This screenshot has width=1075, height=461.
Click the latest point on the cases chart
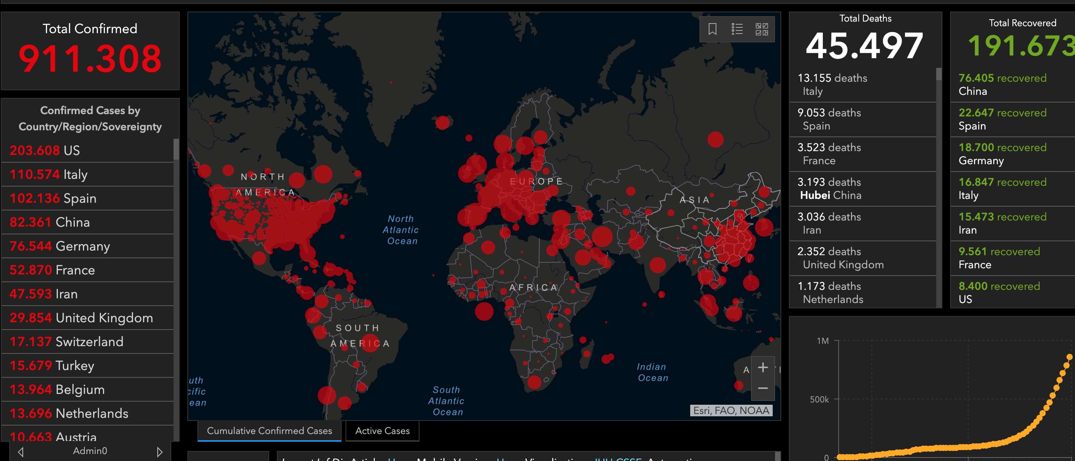1069,357
